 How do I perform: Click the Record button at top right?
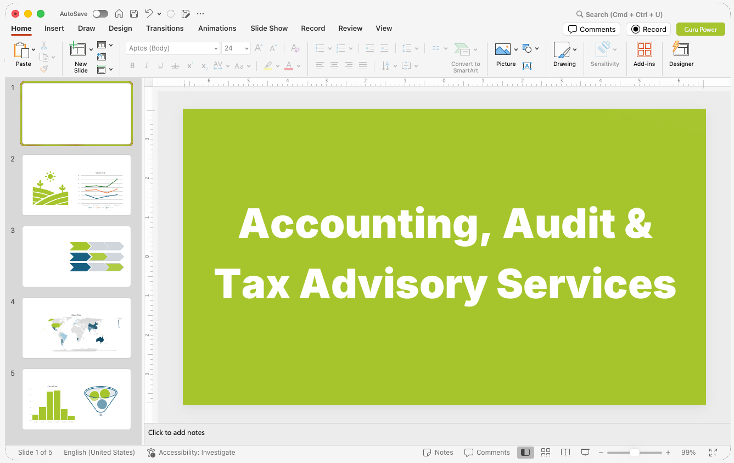pyautogui.click(x=648, y=29)
